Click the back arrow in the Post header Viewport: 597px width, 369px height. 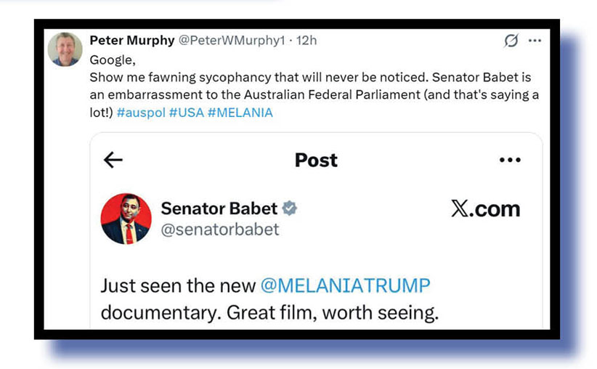[x=113, y=160]
